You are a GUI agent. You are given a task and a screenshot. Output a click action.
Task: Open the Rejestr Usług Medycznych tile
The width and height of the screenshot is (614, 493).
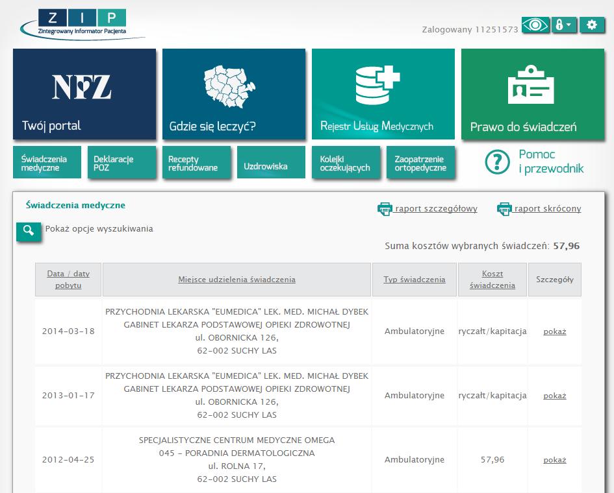point(383,94)
